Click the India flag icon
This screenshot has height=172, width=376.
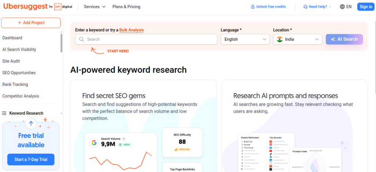click(279, 39)
